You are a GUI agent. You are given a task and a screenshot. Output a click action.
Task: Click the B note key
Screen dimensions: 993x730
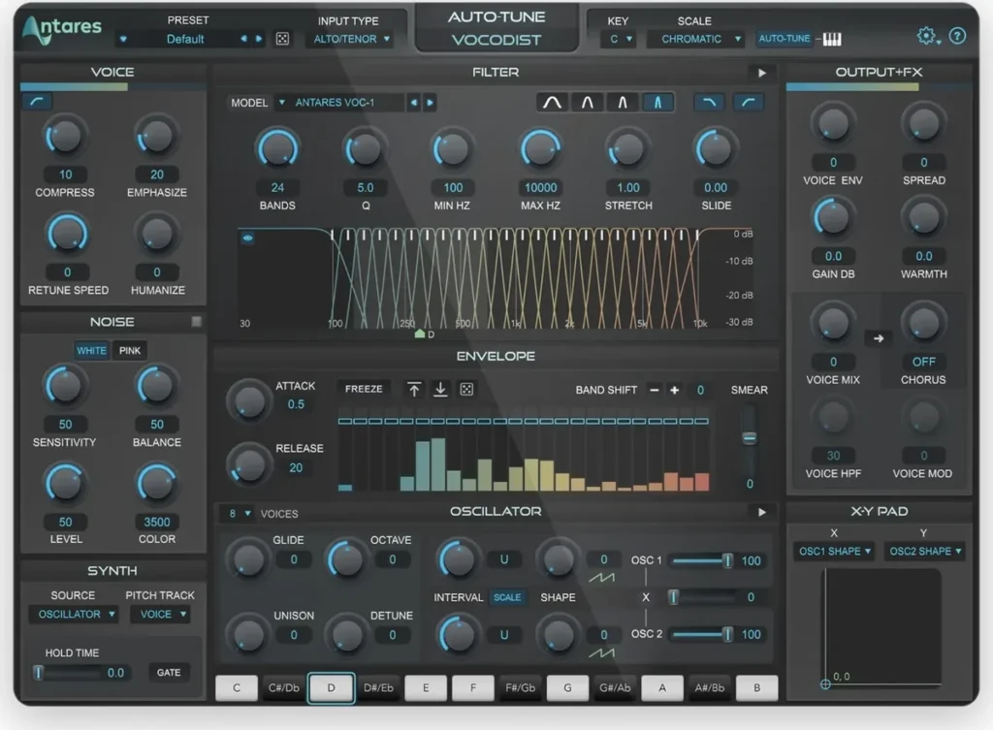click(756, 687)
